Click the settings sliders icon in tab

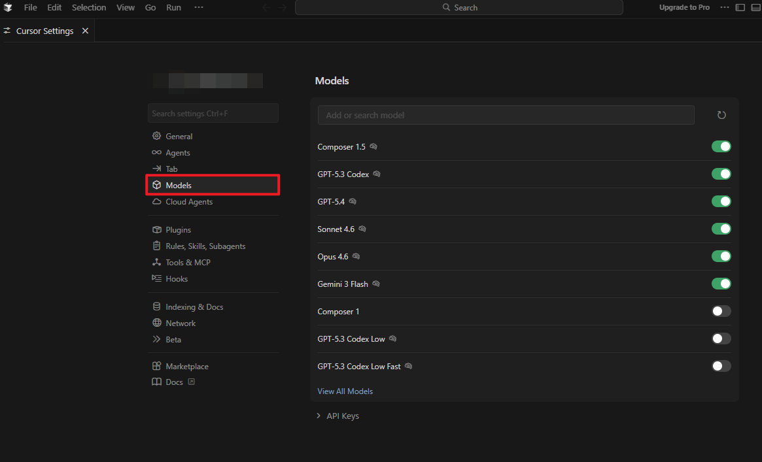click(x=7, y=31)
